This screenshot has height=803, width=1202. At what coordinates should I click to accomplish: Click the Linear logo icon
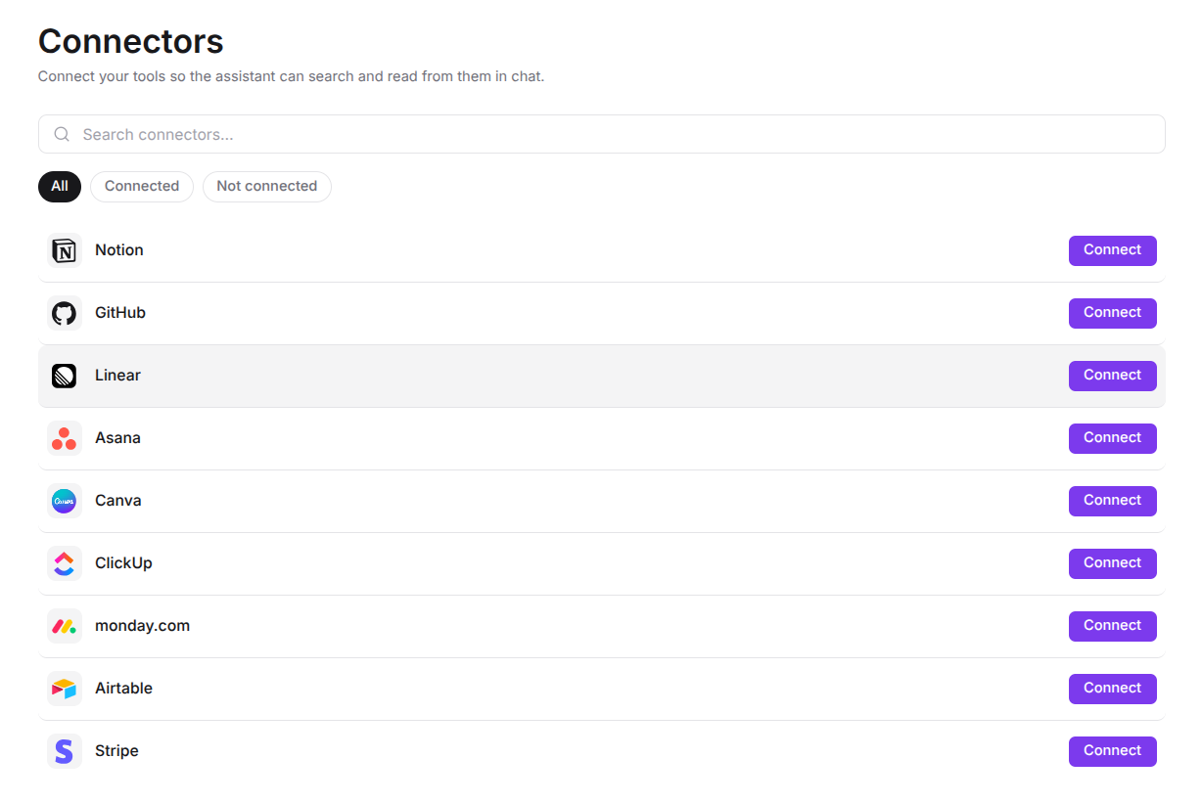65,377
